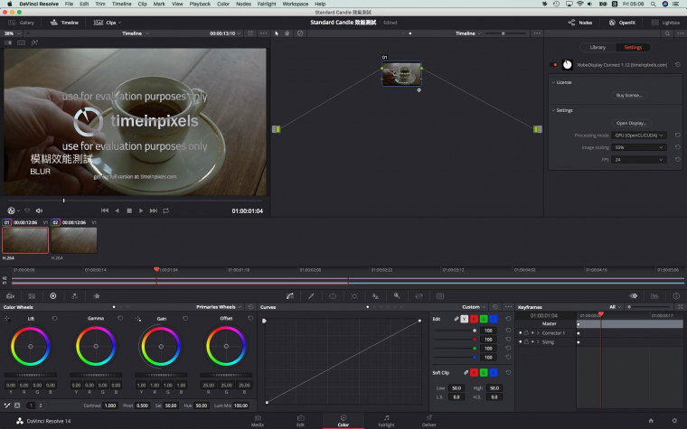Select the Qualifier eyedropper tool
This screenshot has width=687, height=429.
coord(311,295)
